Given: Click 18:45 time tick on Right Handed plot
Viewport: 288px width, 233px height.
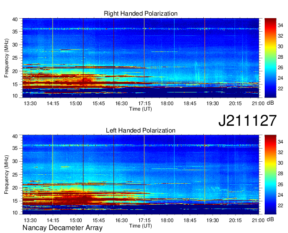Looking at the screenshot, I should click(190, 103).
